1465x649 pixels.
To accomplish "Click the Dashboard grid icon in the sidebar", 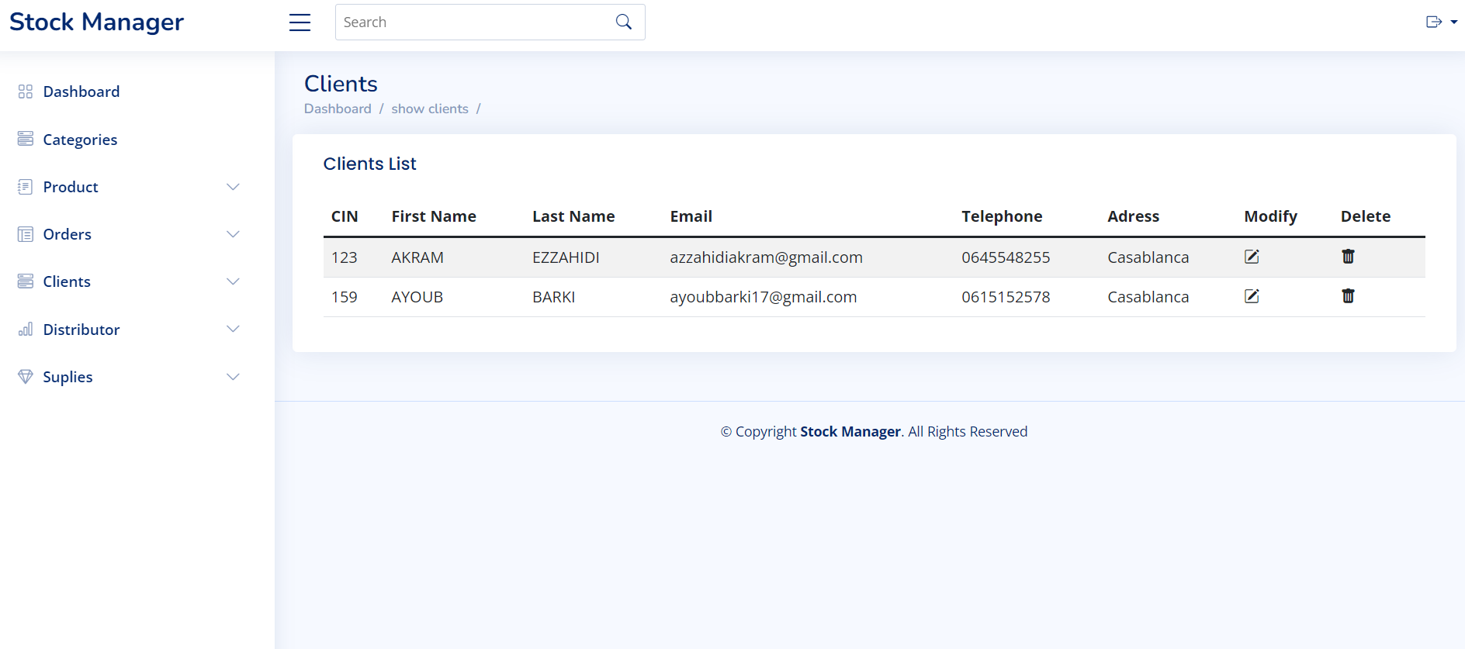I will tap(26, 91).
